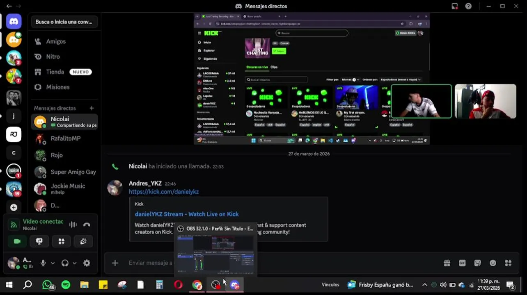This screenshot has width=527, height=295.
Task: Open the Calculator from the taskbar
Action: tap(159, 285)
